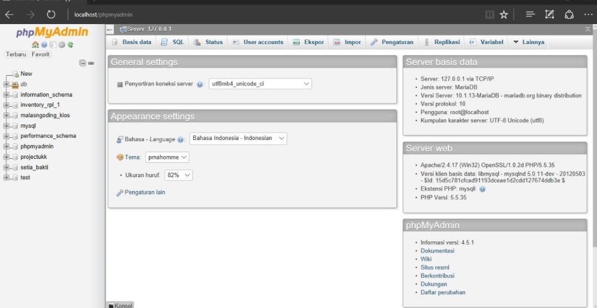Screen dimensions: 597x308
Task: Click the Terbaru button
Action: click(16, 54)
